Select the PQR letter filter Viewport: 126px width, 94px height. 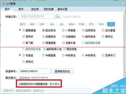pyautogui.click(x=81, y=24)
